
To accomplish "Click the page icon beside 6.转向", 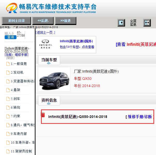I will (x=8, y=108).
